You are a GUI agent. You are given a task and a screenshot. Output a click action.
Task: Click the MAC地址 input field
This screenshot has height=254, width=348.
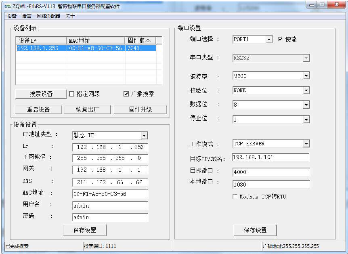point(110,194)
